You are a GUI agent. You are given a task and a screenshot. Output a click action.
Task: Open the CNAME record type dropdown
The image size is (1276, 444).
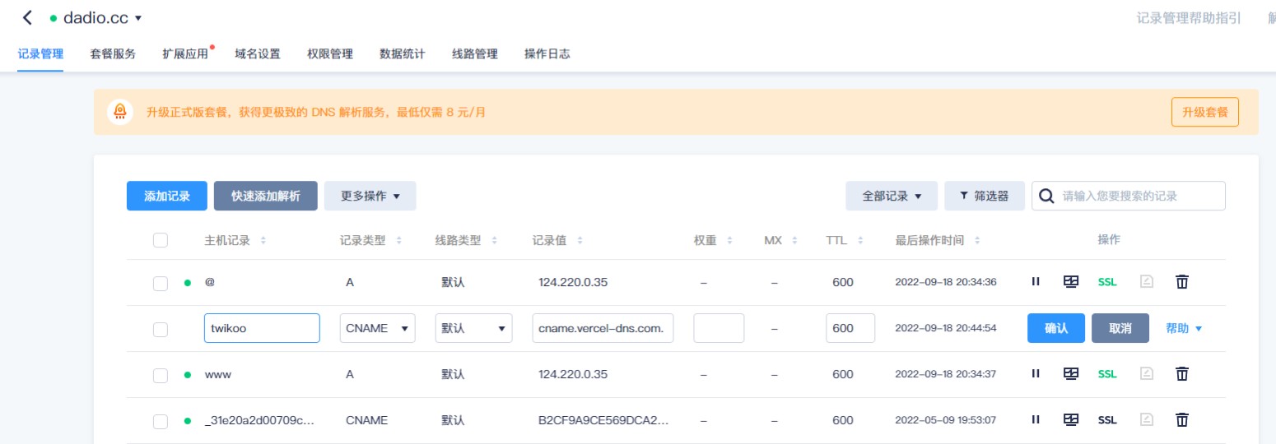(378, 328)
